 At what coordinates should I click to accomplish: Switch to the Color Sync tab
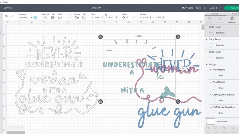[235, 14]
